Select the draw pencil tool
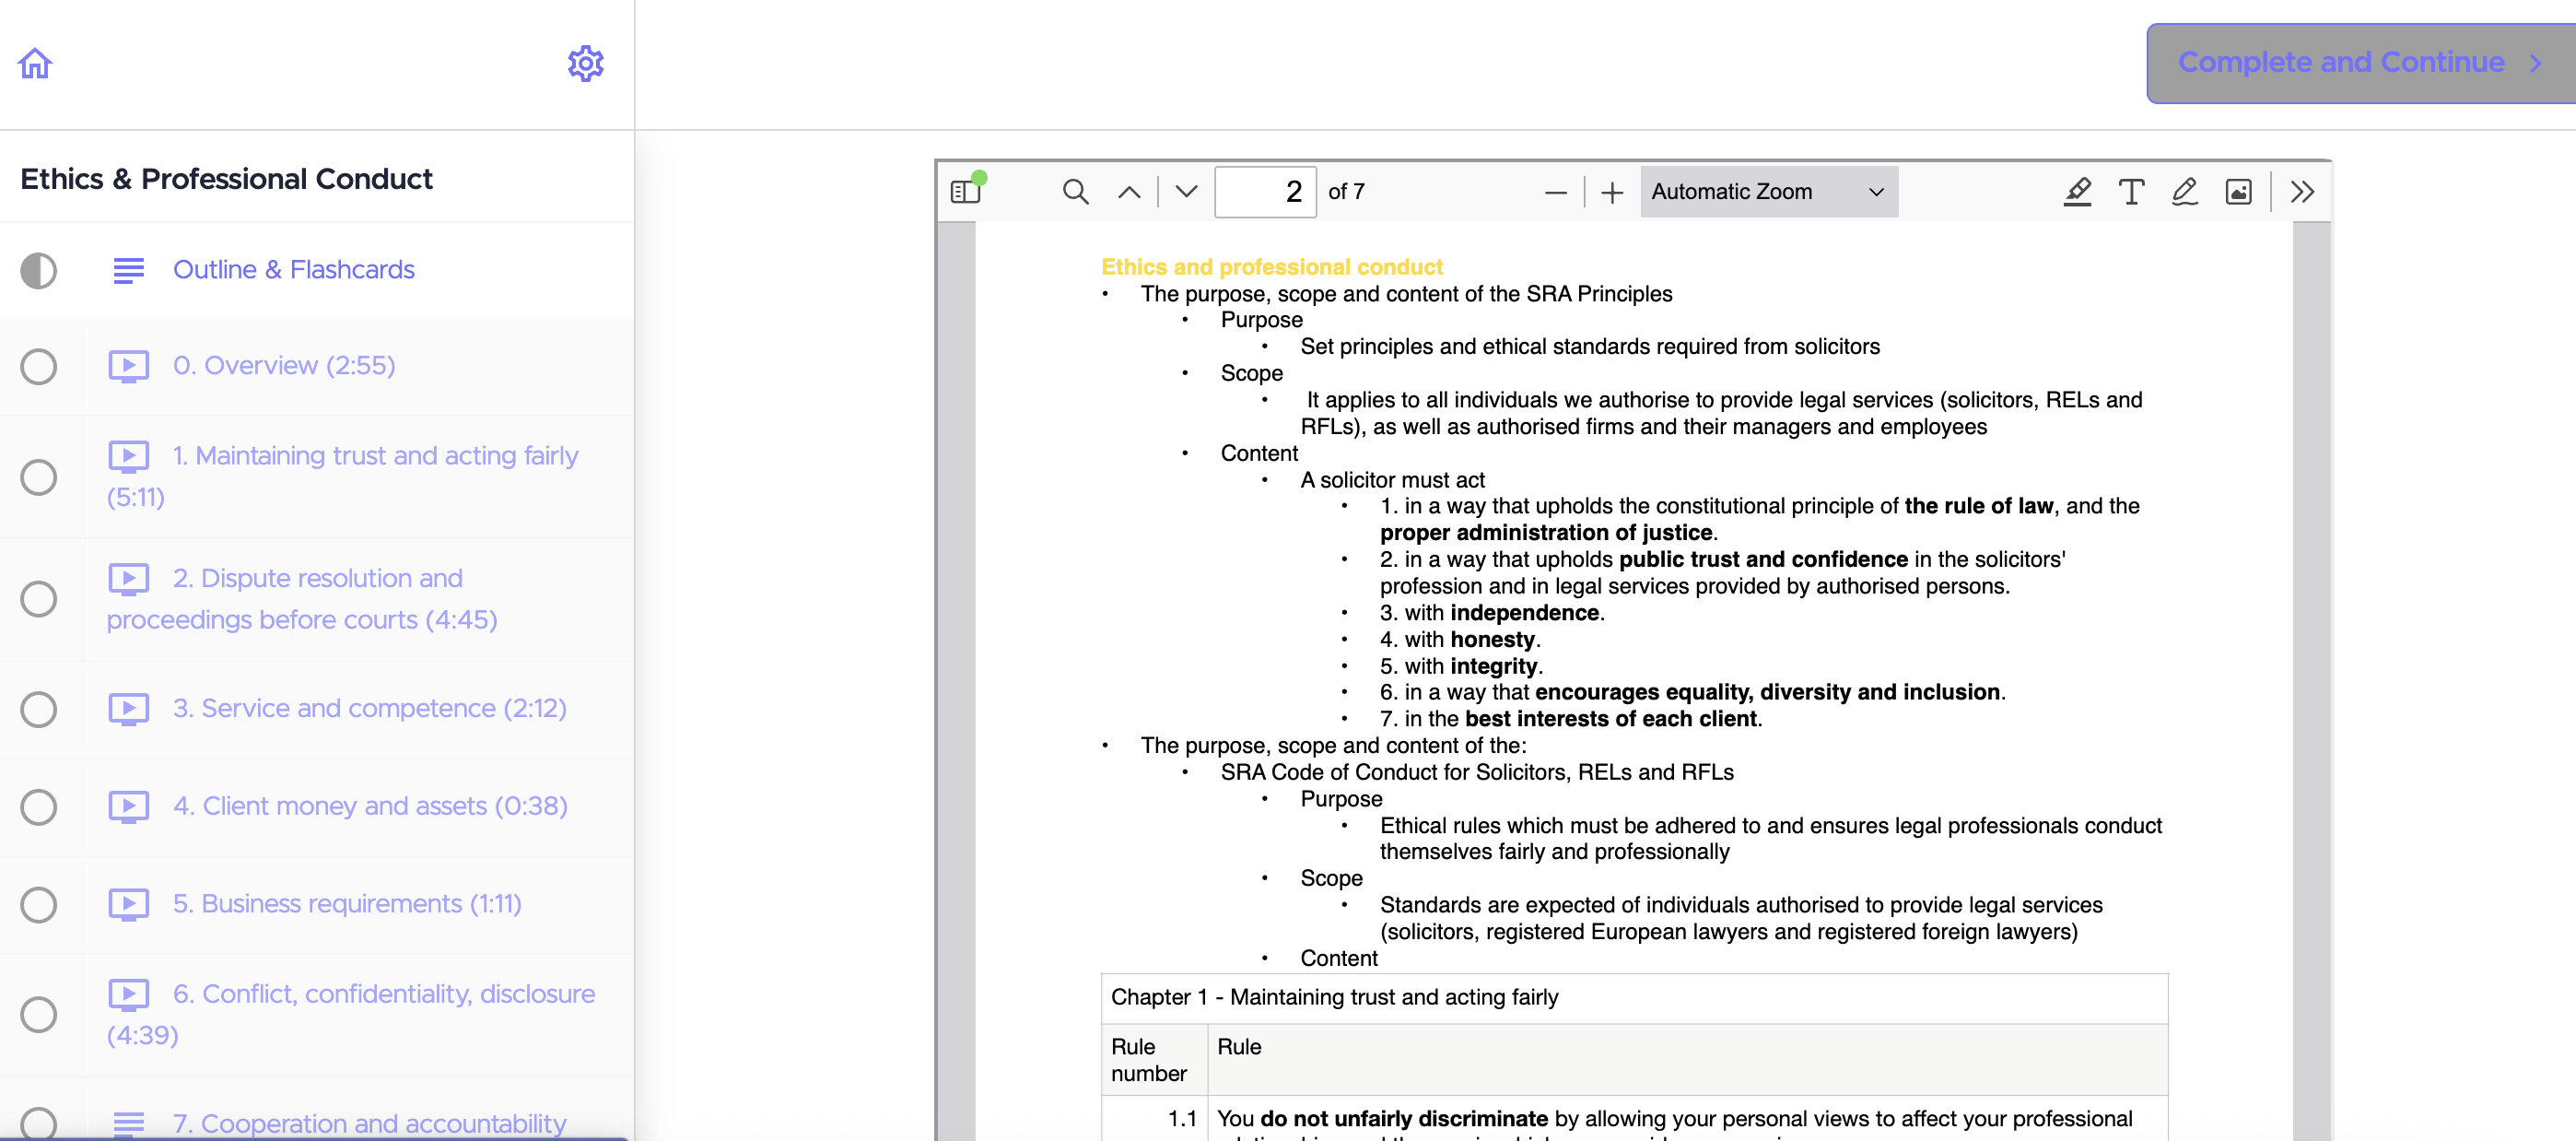This screenshot has width=2576, height=1141. click(x=2185, y=191)
